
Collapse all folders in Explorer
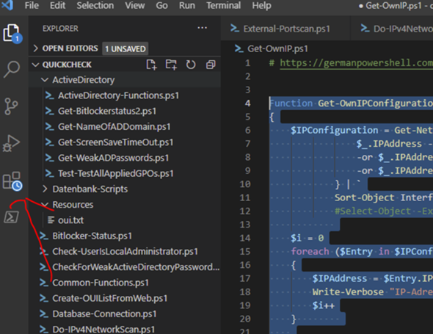(x=211, y=65)
